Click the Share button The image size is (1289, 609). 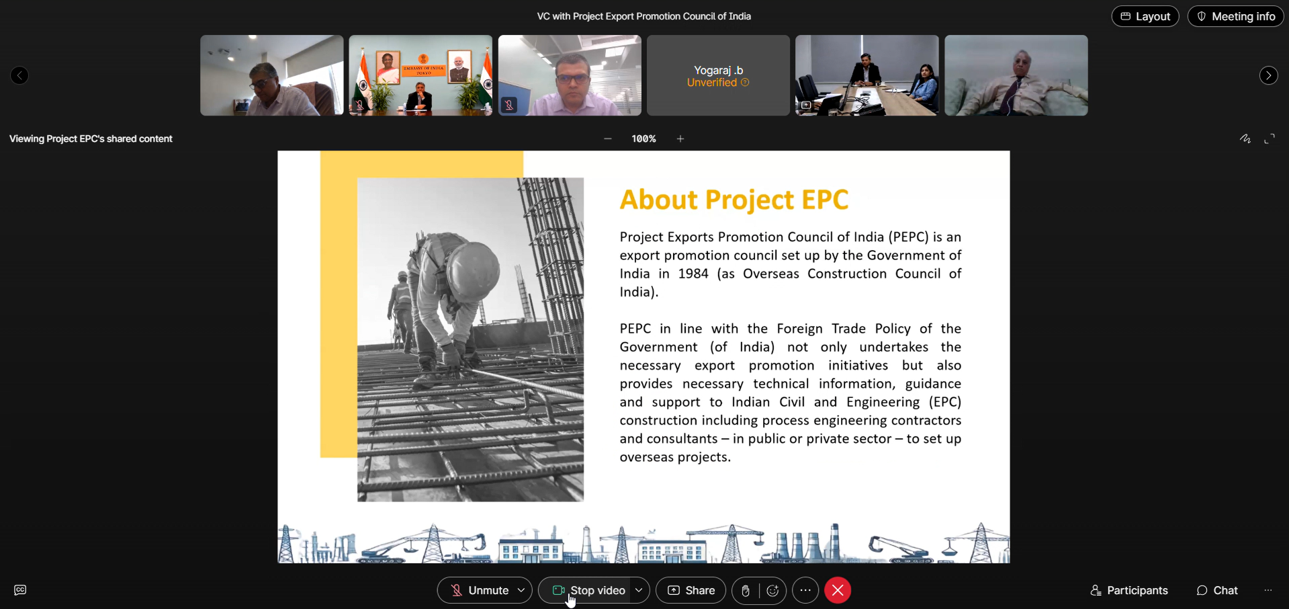(691, 590)
